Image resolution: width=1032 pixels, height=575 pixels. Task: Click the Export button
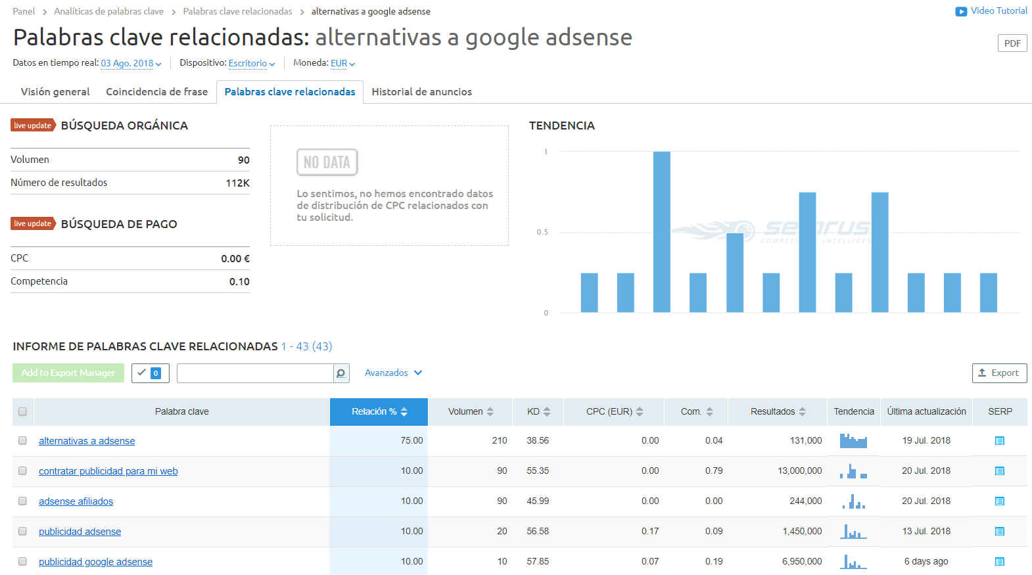(999, 373)
